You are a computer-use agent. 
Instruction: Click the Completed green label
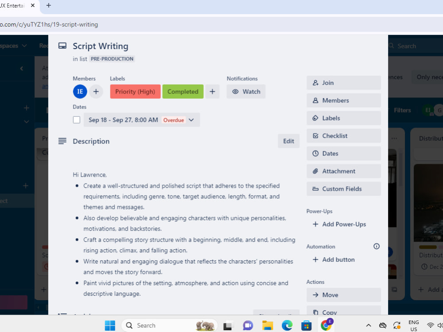pyautogui.click(x=183, y=92)
